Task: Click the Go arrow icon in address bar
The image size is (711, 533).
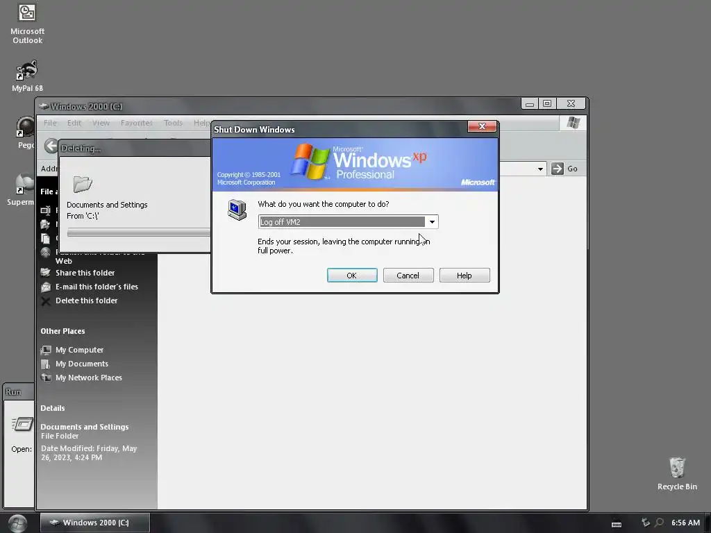Action: coord(558,169)
